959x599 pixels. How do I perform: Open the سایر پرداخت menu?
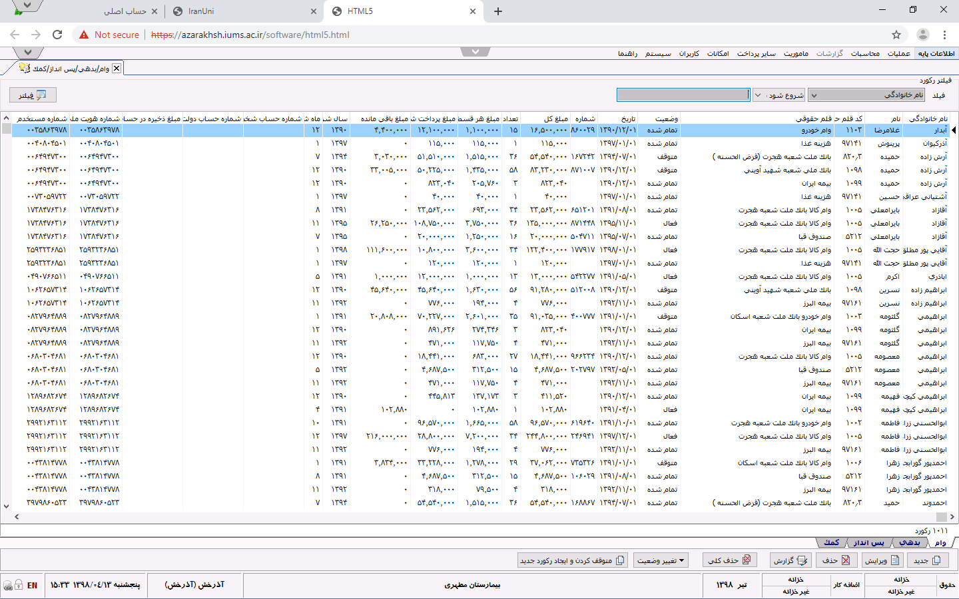756,53
